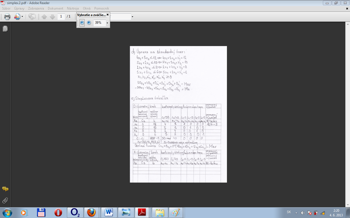The width and height of the screenshot is (350, 218).
Task: Click the greyed-out send-for-review toolbar icon
Action: point(32,17)
